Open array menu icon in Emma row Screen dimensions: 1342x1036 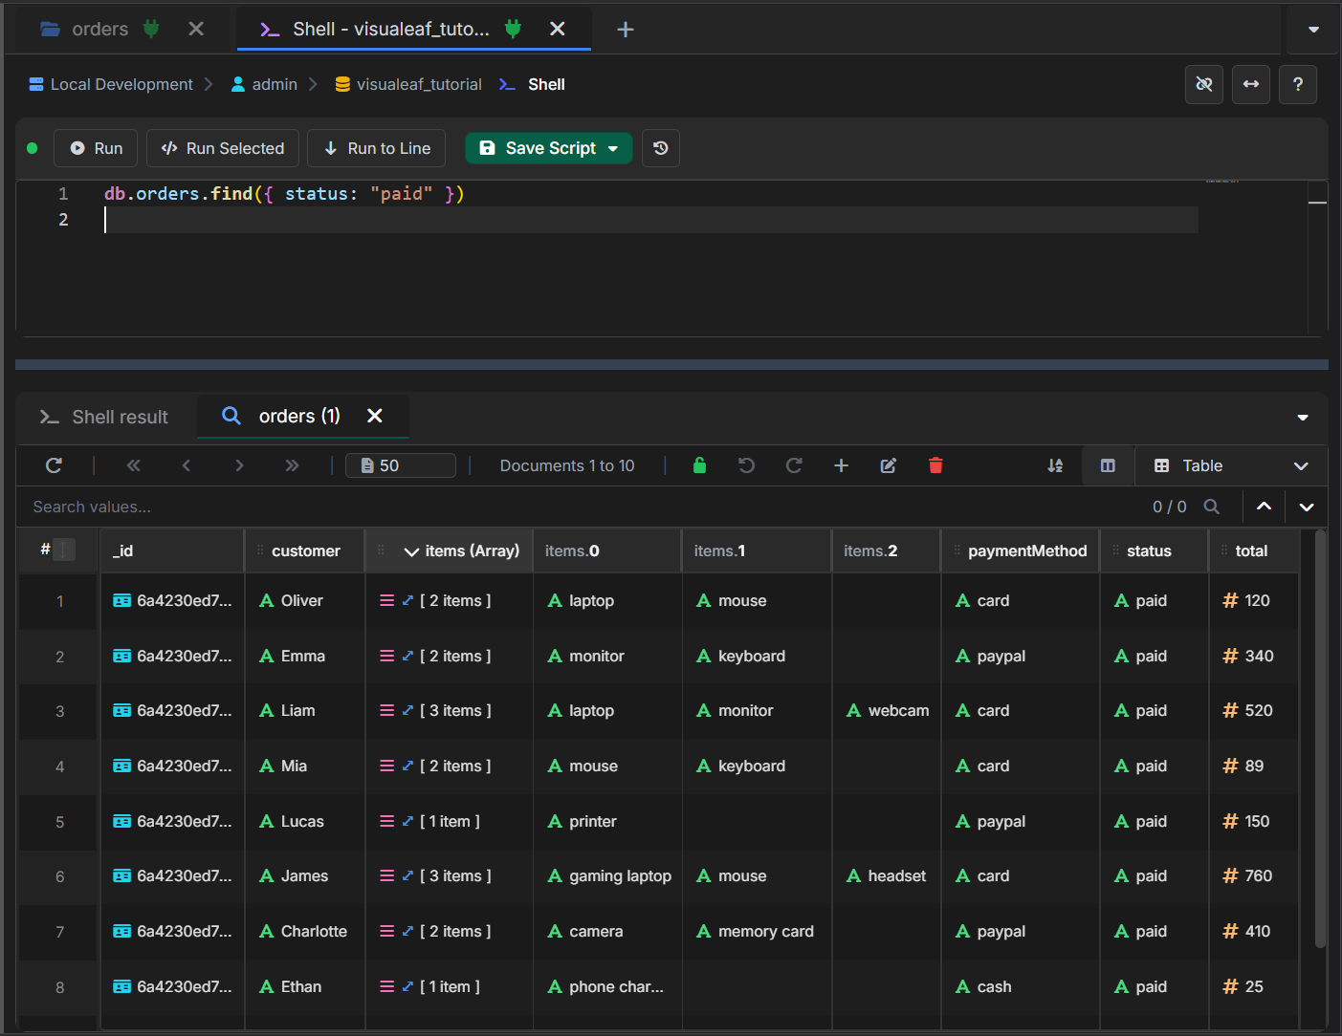[387, 656]
